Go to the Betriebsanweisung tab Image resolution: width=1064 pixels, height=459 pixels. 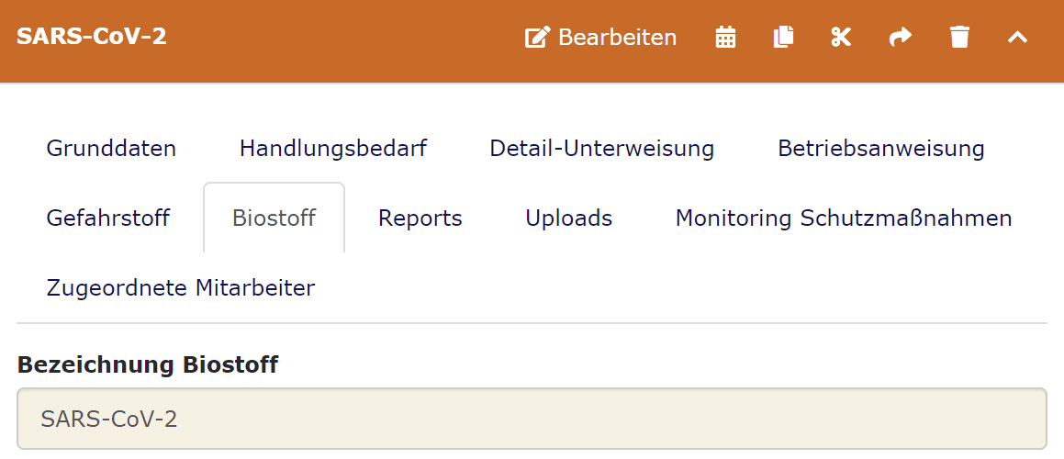pyautogui.click(x=880, y=148)
